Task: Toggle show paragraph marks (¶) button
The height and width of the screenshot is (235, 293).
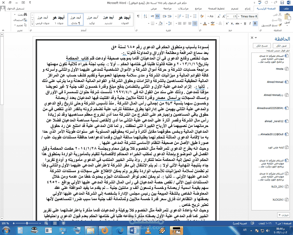Action: pos(138,16)
